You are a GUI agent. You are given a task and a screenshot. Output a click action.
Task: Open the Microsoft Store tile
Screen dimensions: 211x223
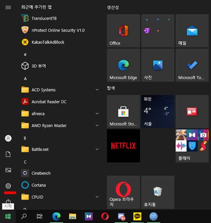pyautogui.click(x=123, y=111)
